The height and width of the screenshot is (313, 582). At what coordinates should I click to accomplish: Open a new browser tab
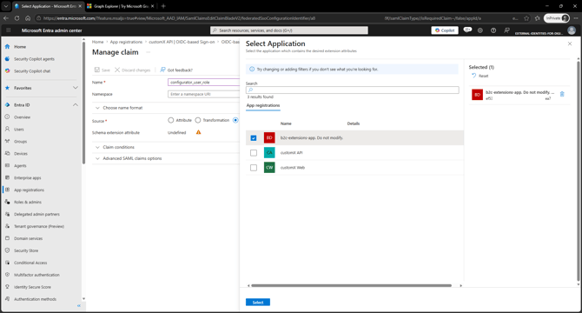click(x=163, y=6)
